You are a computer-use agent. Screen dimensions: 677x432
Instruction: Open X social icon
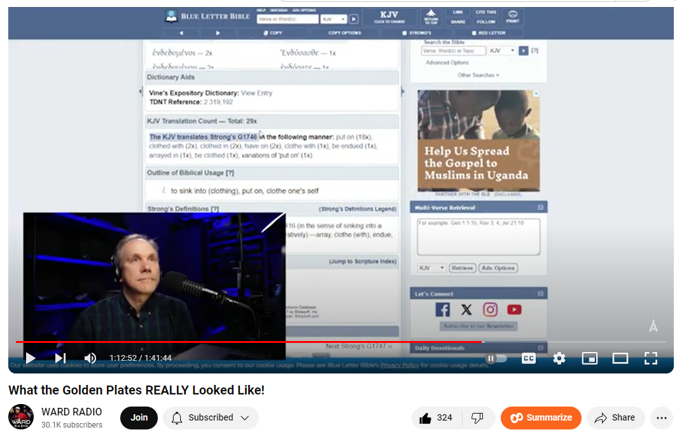pos(466,309)
